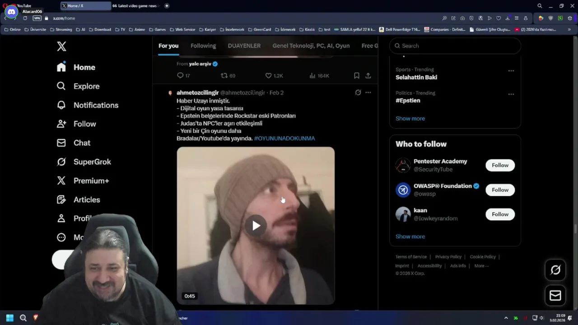This screenshot has width=578, height=325.
Task: Open Home in the X sidebar
Action: (x=76, y=67)
